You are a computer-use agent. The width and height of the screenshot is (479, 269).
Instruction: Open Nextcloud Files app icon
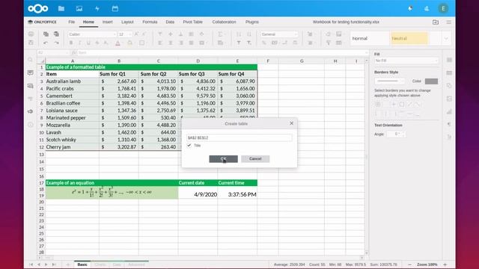coord(61,8)
